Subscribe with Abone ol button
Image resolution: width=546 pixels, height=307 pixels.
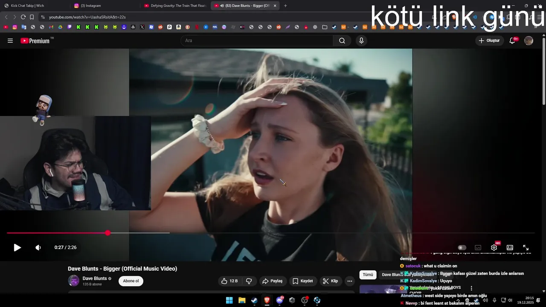[x=131, y=281]
